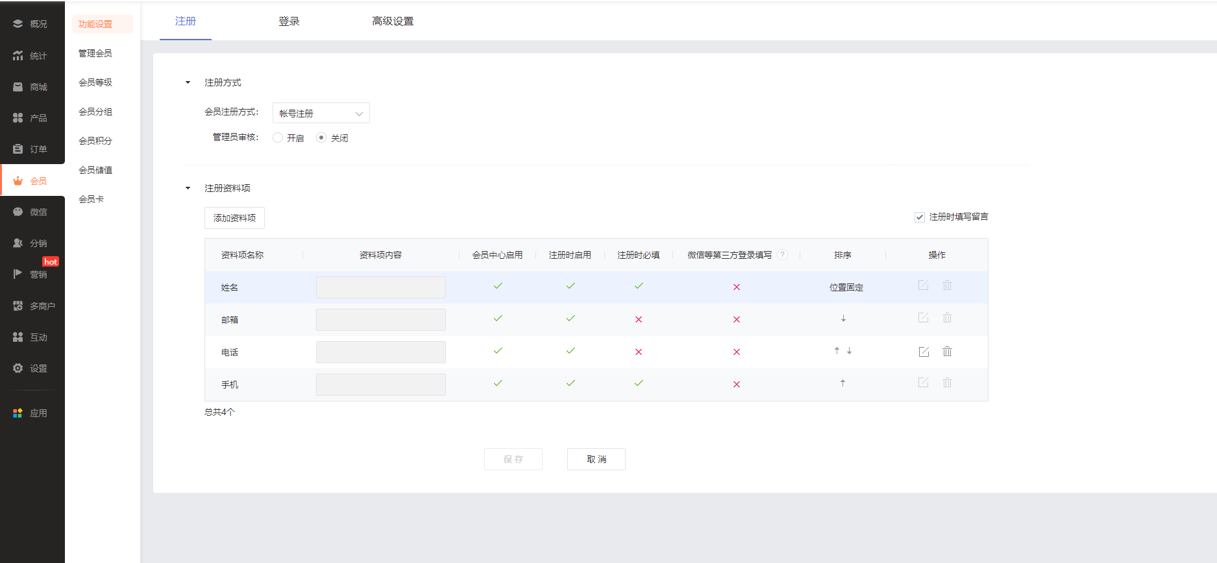The height and width of the screenshot is (563, 1217).
Task: Click 位置固定 text in 姓名 row
Action: pos(846,287)
